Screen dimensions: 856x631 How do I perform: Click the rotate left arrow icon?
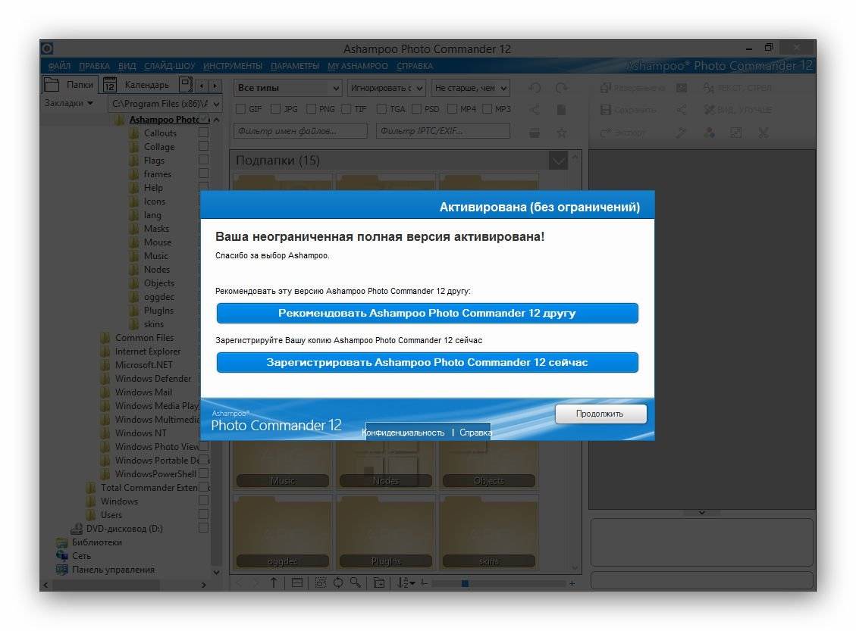click(535, 88)
